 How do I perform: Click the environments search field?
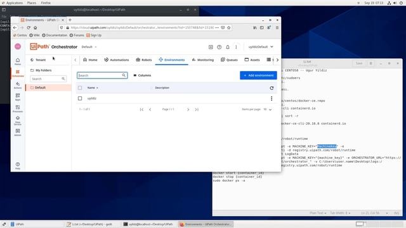[102, 75]
